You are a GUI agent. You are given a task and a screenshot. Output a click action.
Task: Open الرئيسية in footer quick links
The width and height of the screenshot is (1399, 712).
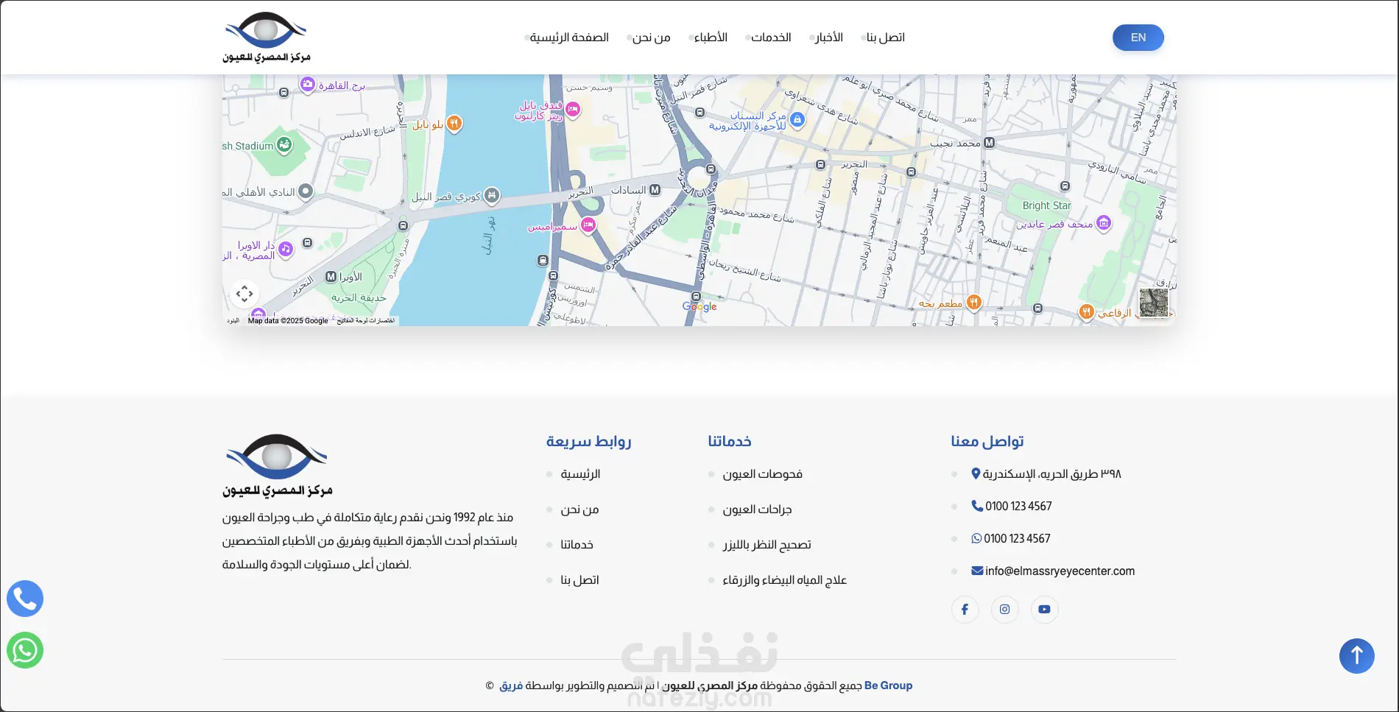pyautogui.click(x=580, y=474)
